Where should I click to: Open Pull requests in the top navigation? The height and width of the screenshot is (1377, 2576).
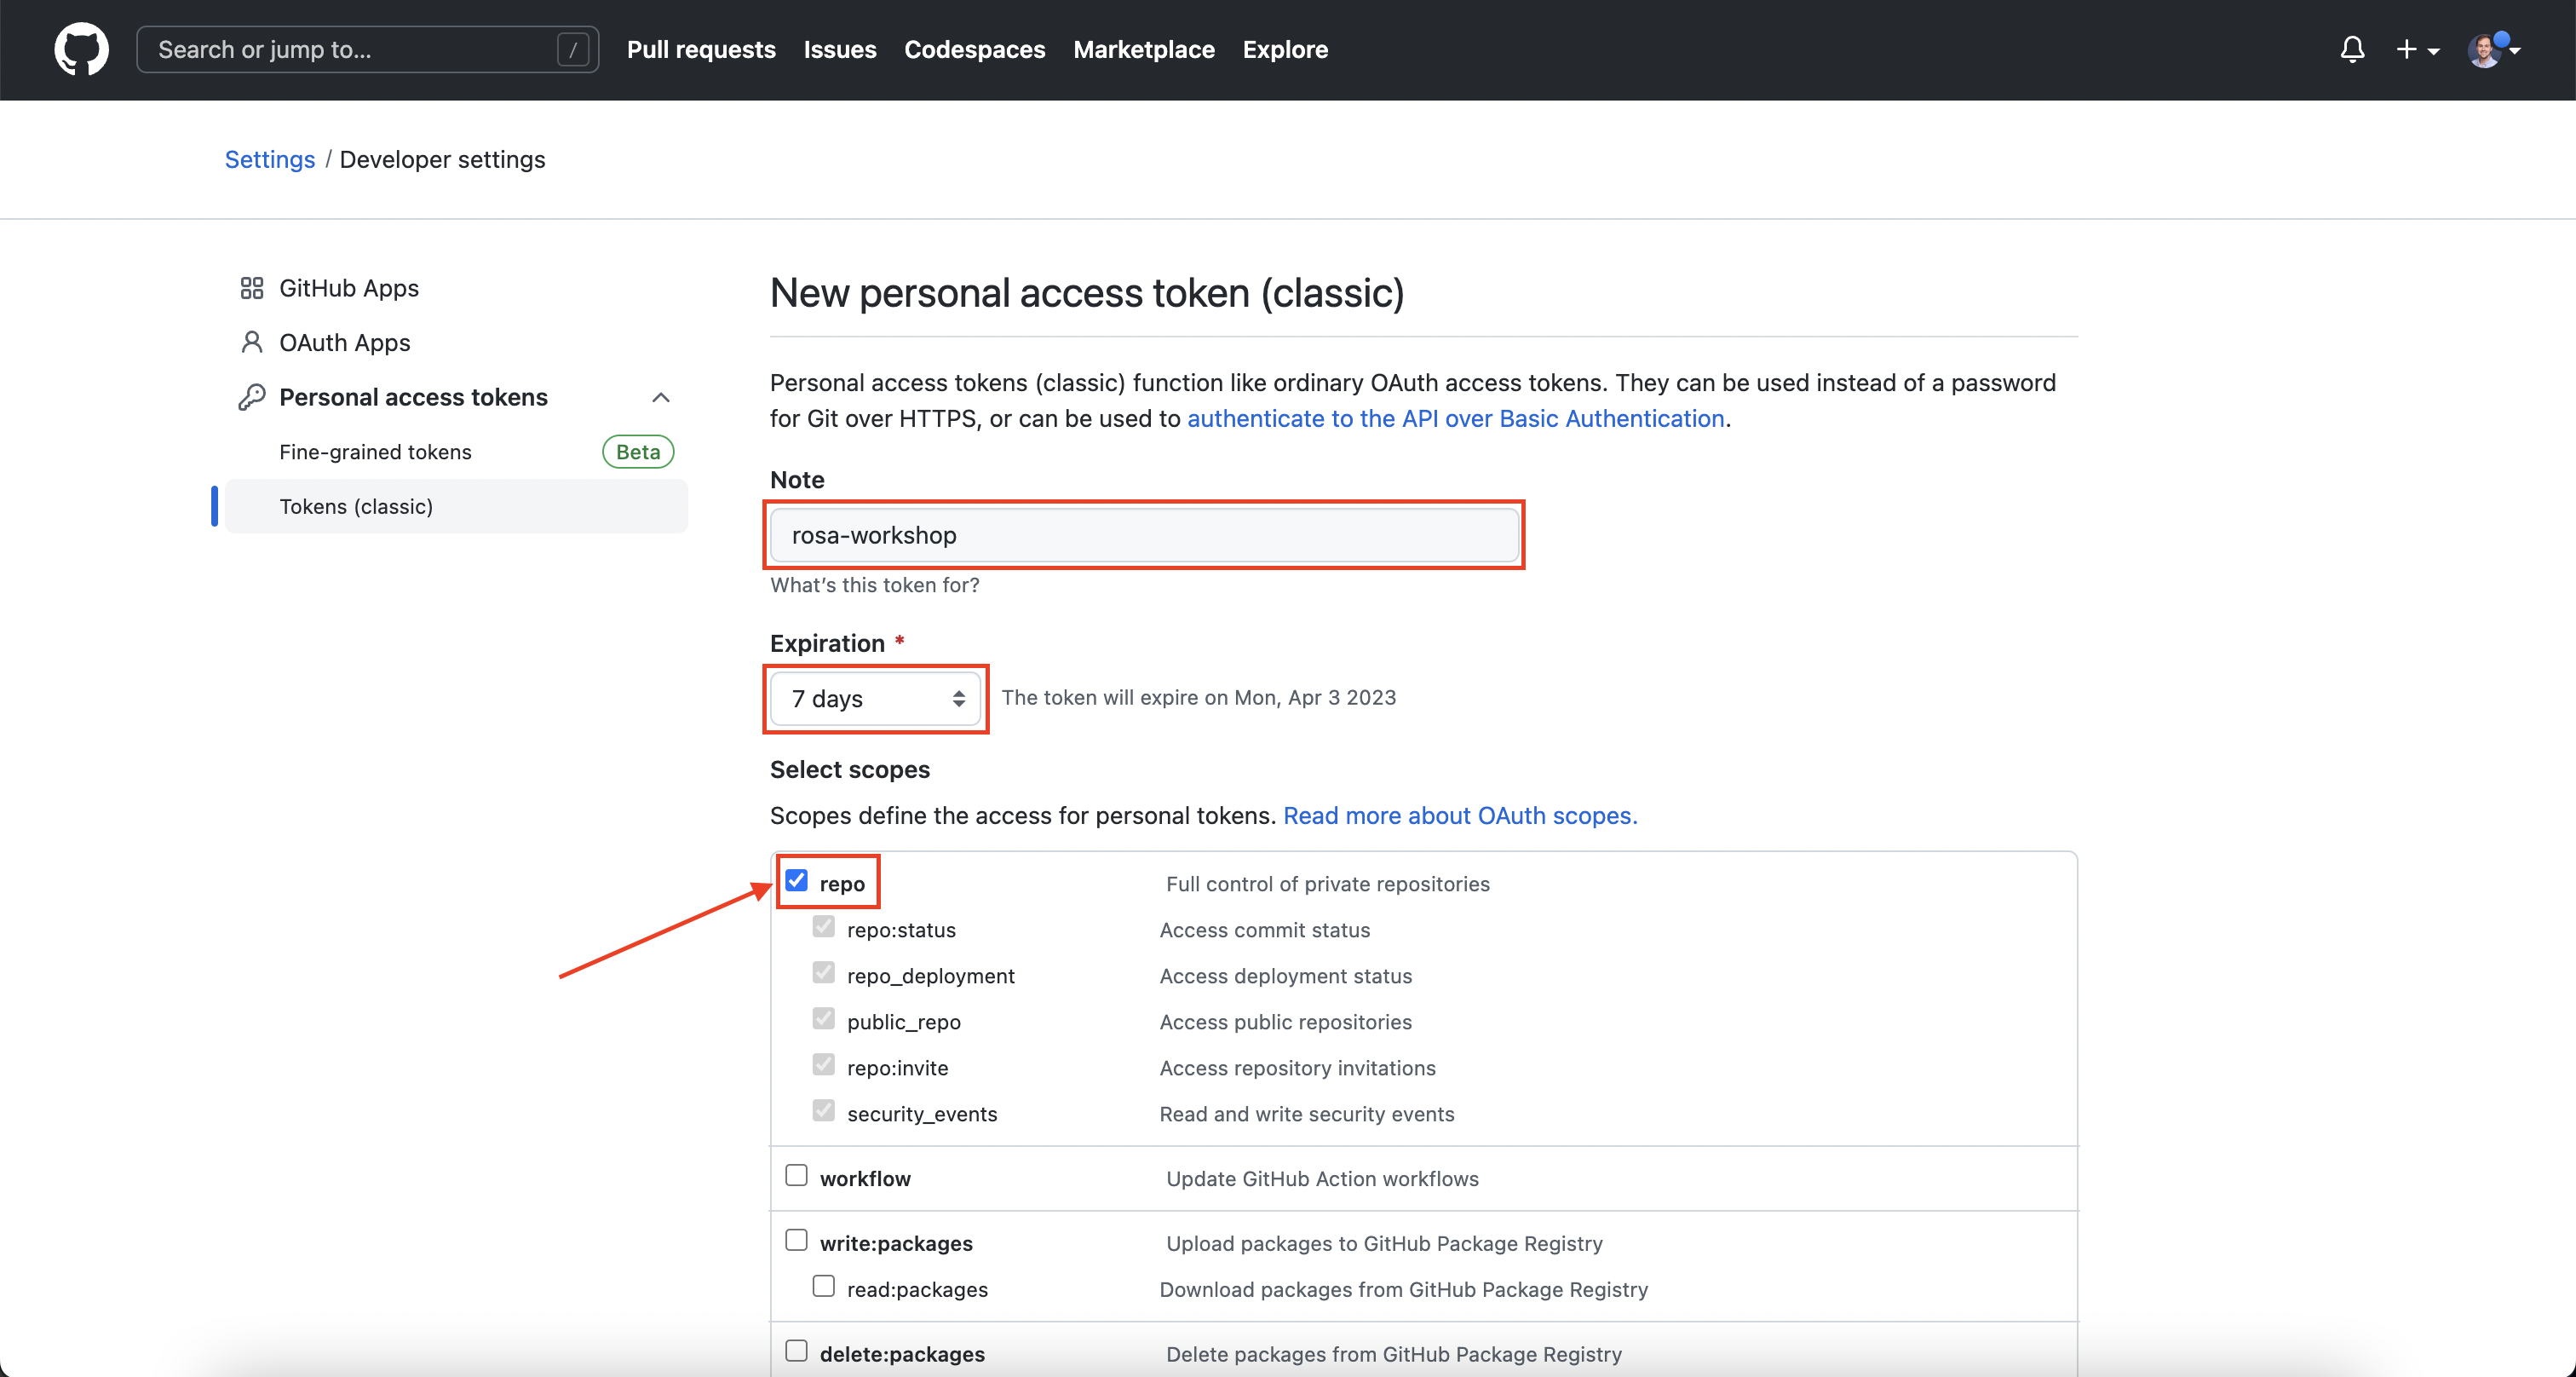click(701, 49)
